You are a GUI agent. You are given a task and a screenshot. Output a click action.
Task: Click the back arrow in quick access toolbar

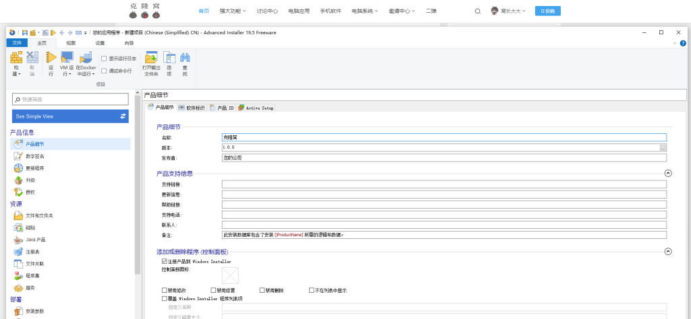(61, 32)
